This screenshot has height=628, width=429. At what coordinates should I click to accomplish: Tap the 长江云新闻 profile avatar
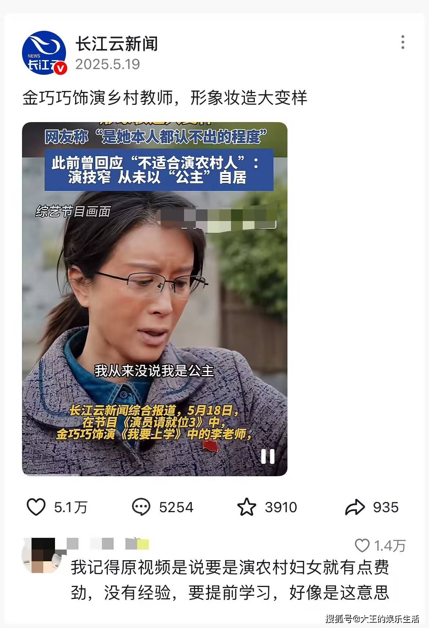44,53
